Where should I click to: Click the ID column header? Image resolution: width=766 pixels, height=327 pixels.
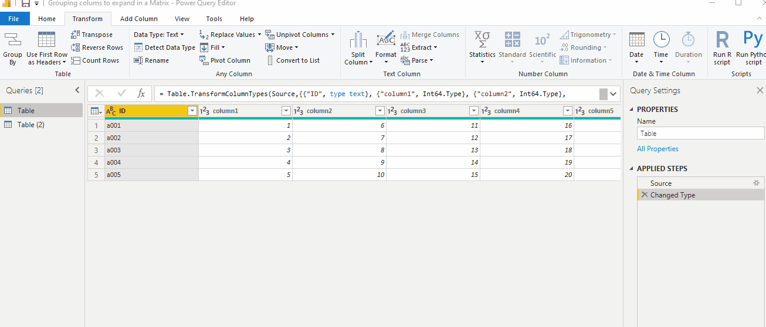click(152, 111)
